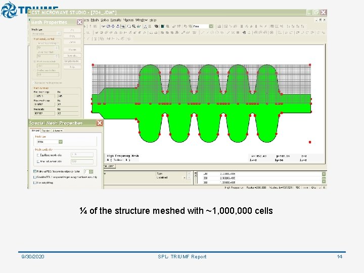The width and height of the screenshot is (364, 273).
Task: Click the highlighted zoom mode toolbar icon
Action: (123, 26)
